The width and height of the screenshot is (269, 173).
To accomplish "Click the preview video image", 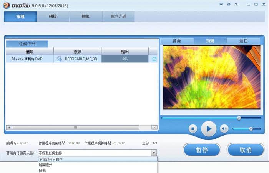I will point(212,77).
